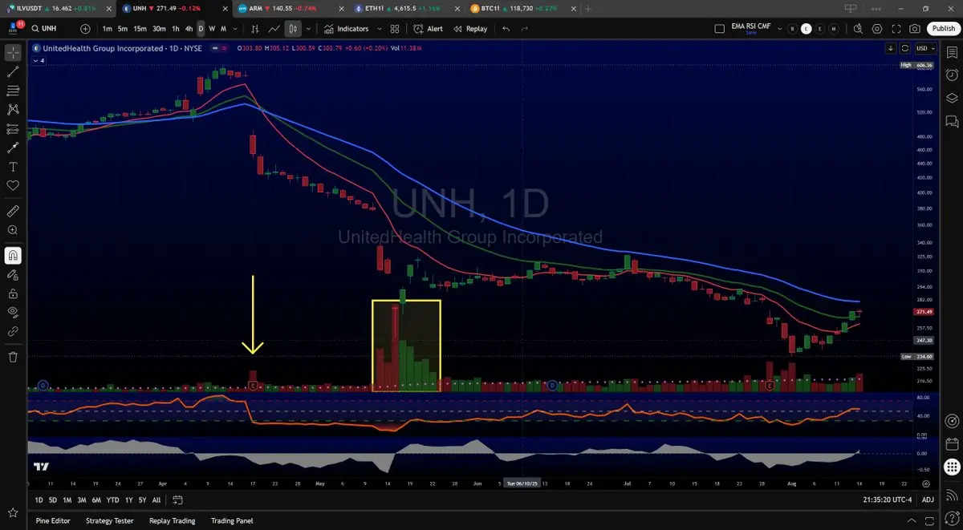Open the object tree layers panel

952,98
